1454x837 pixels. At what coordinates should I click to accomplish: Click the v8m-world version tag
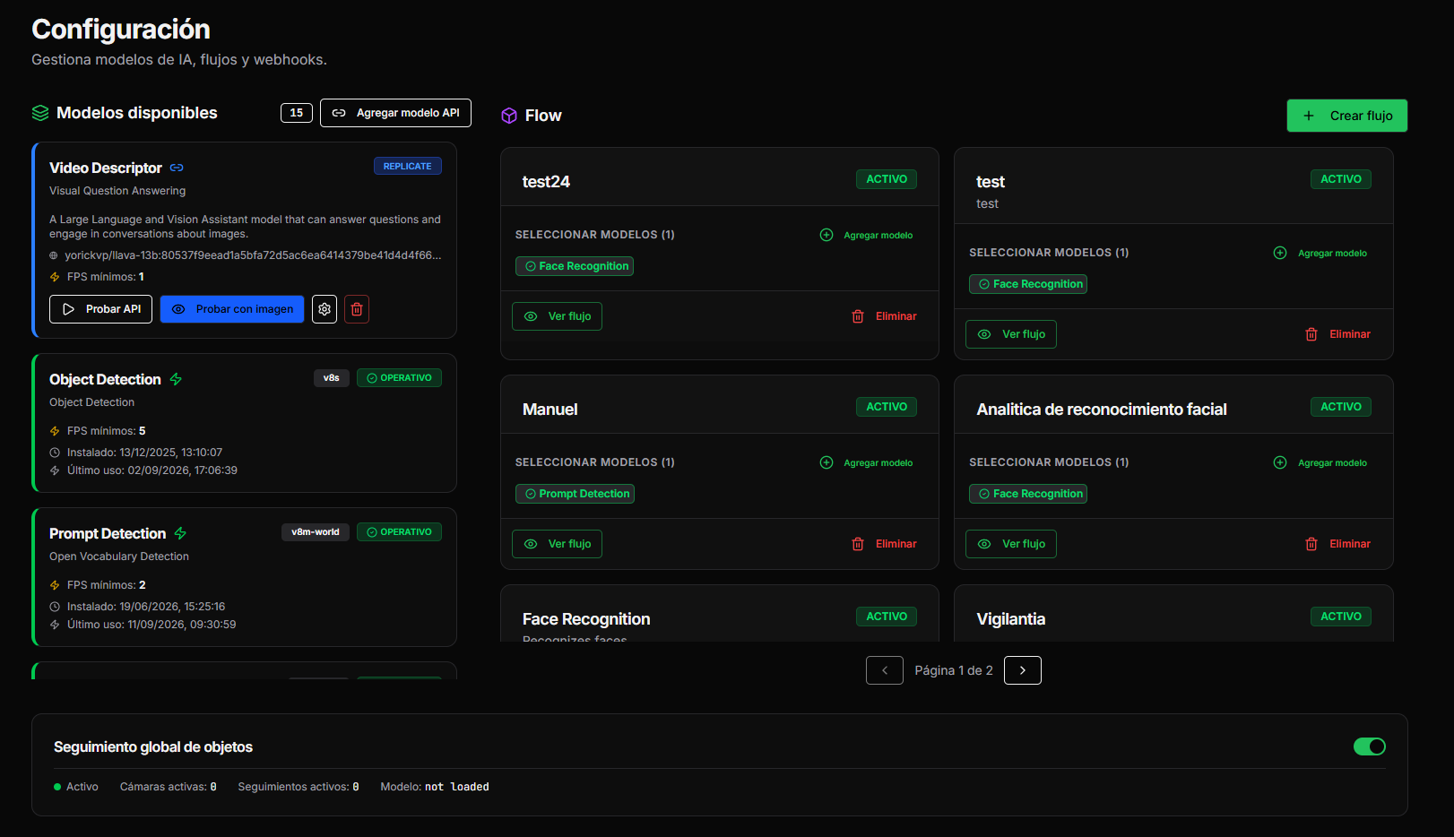coord(316,532)
